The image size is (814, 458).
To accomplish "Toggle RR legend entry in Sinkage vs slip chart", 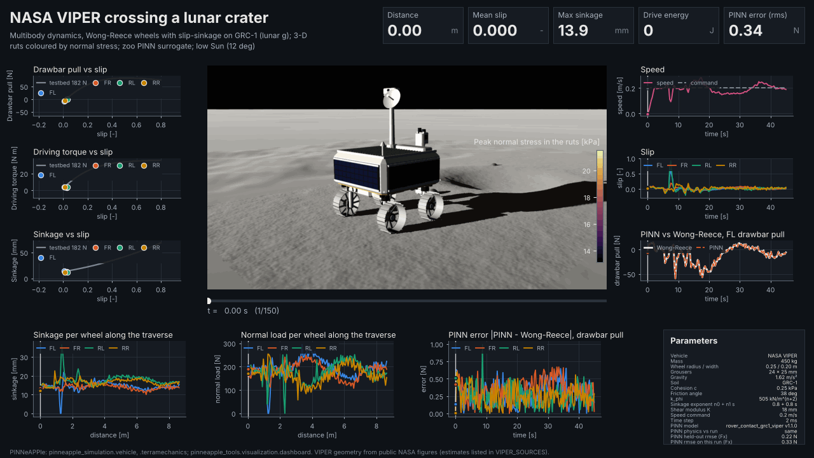I will (x=151, y=248).
